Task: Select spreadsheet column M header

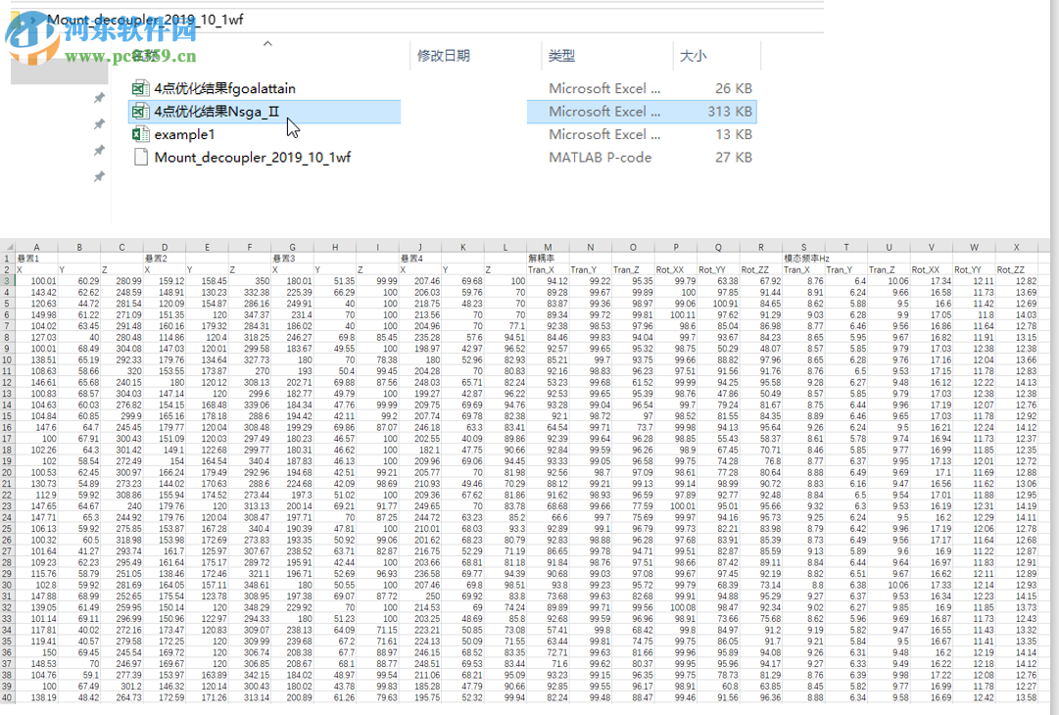Action: click(x=548, y=247)
